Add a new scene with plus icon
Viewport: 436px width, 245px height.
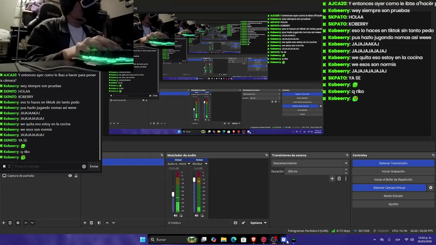coord(4,223)
